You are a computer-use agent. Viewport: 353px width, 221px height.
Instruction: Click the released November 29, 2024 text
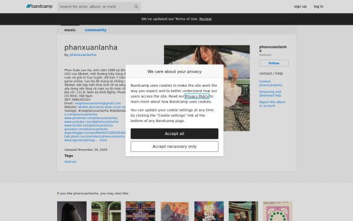coord(85,150)
